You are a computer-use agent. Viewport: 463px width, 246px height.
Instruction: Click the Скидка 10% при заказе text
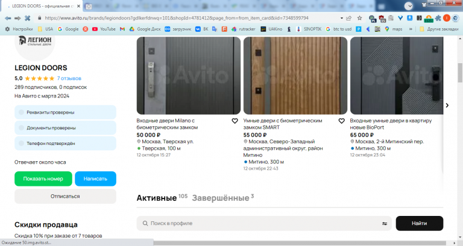[x=58, y=236]
